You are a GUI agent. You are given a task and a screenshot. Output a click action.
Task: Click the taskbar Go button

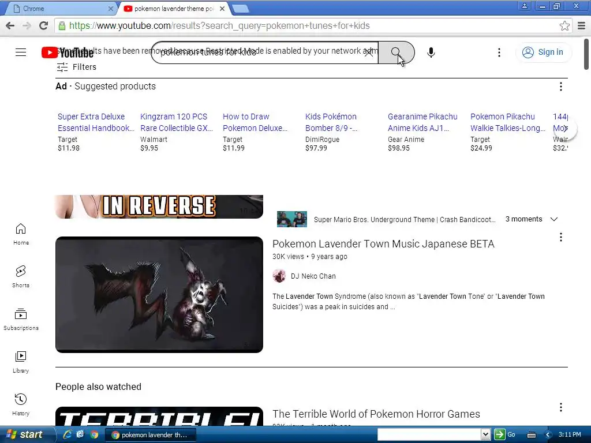coord(505,434)
